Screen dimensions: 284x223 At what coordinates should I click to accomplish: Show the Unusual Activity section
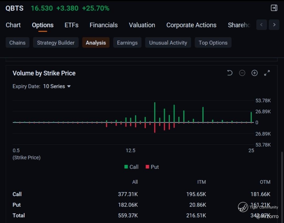tap(168, 43)
